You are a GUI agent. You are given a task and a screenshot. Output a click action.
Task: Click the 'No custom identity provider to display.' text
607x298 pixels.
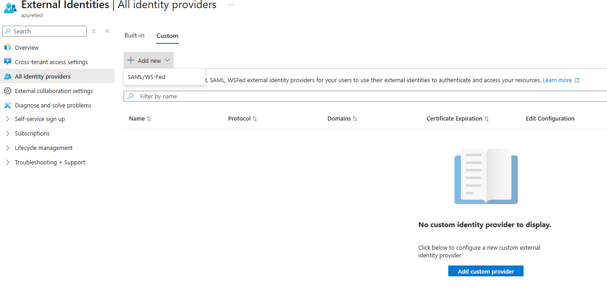485,224
